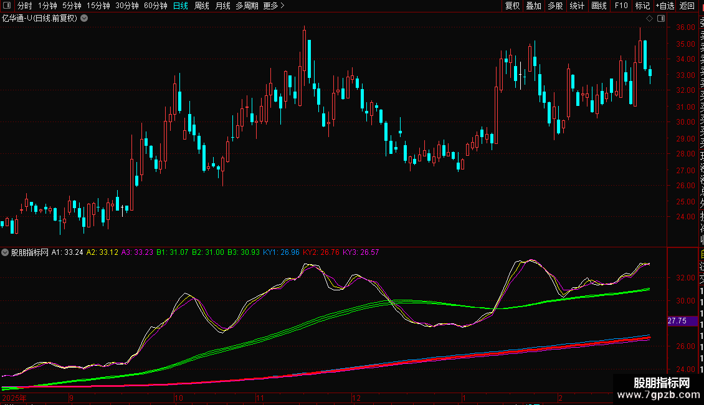Click 叠加 to overlay another stock
The width and height of the screenshot is (704, 405).
(x=533, y=6)
